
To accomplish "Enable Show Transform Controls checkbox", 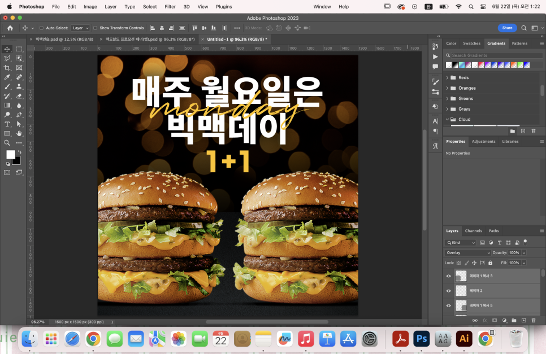I will (x=95, y=28).
